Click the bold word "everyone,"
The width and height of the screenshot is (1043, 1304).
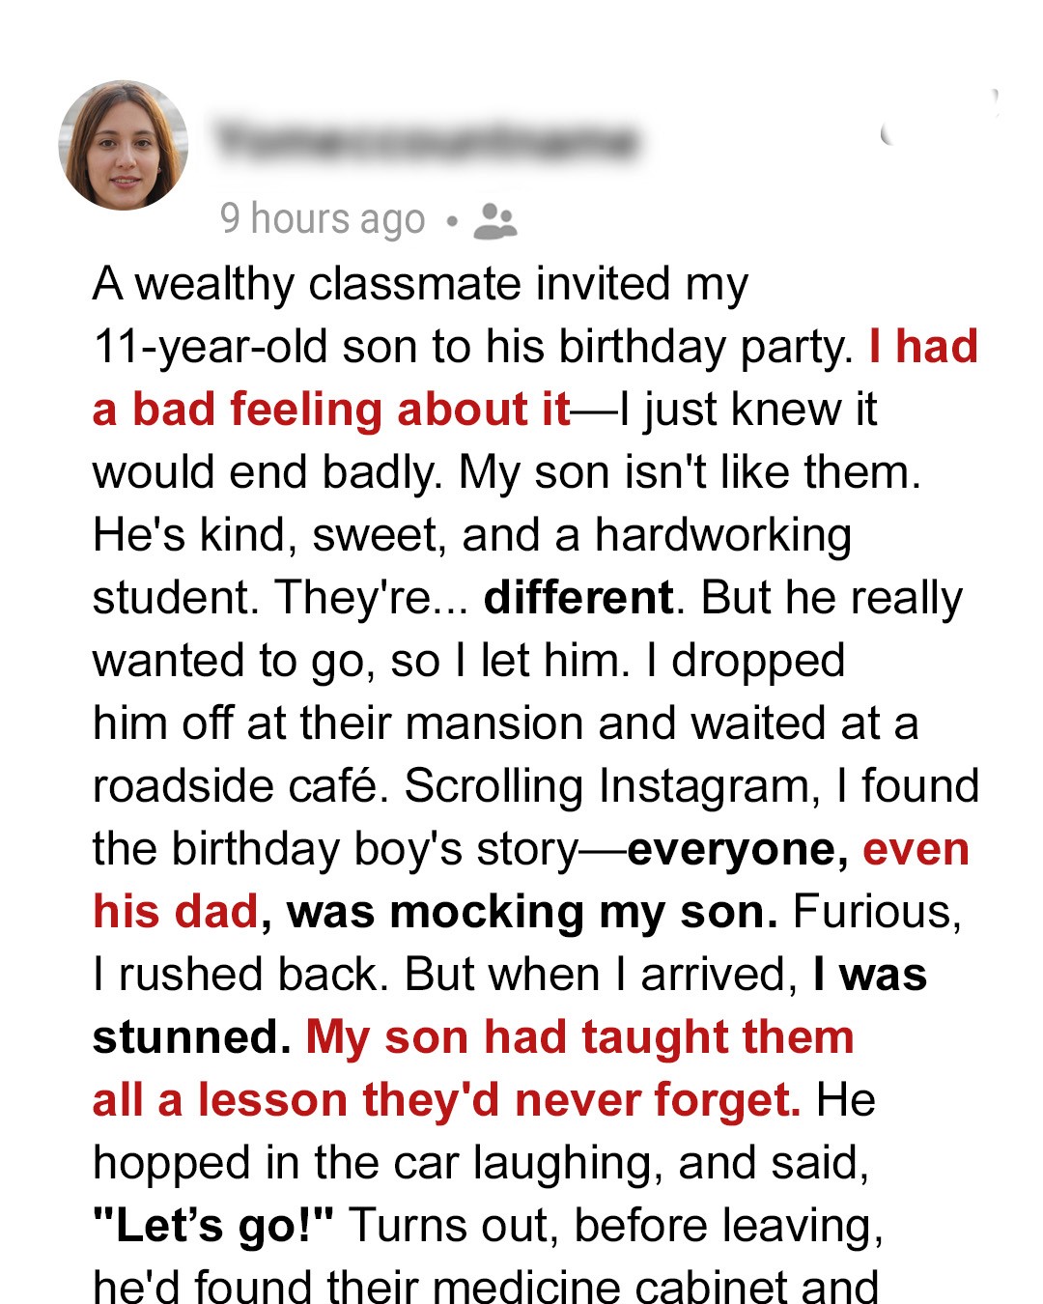pos(738,849)
